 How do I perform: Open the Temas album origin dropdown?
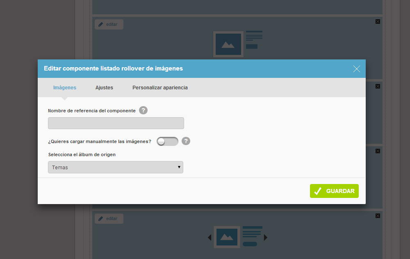[116, 167]
